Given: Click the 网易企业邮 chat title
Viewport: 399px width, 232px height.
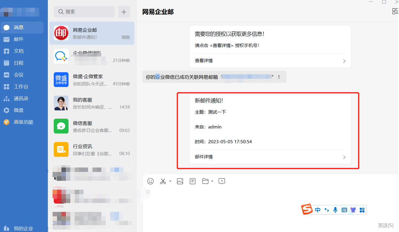Looking at the screenshot, I should coord(158,12).
